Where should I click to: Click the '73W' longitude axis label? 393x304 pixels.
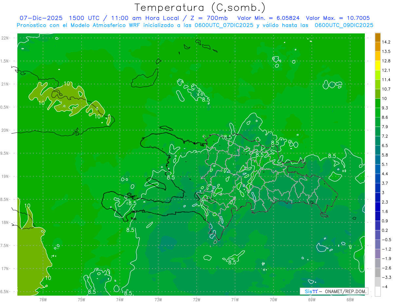(158, 300)
